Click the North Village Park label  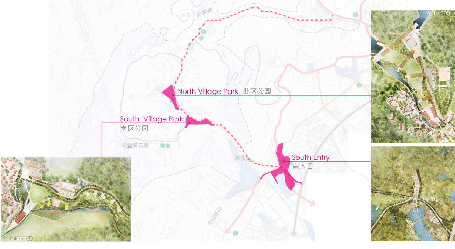point(207,91)
